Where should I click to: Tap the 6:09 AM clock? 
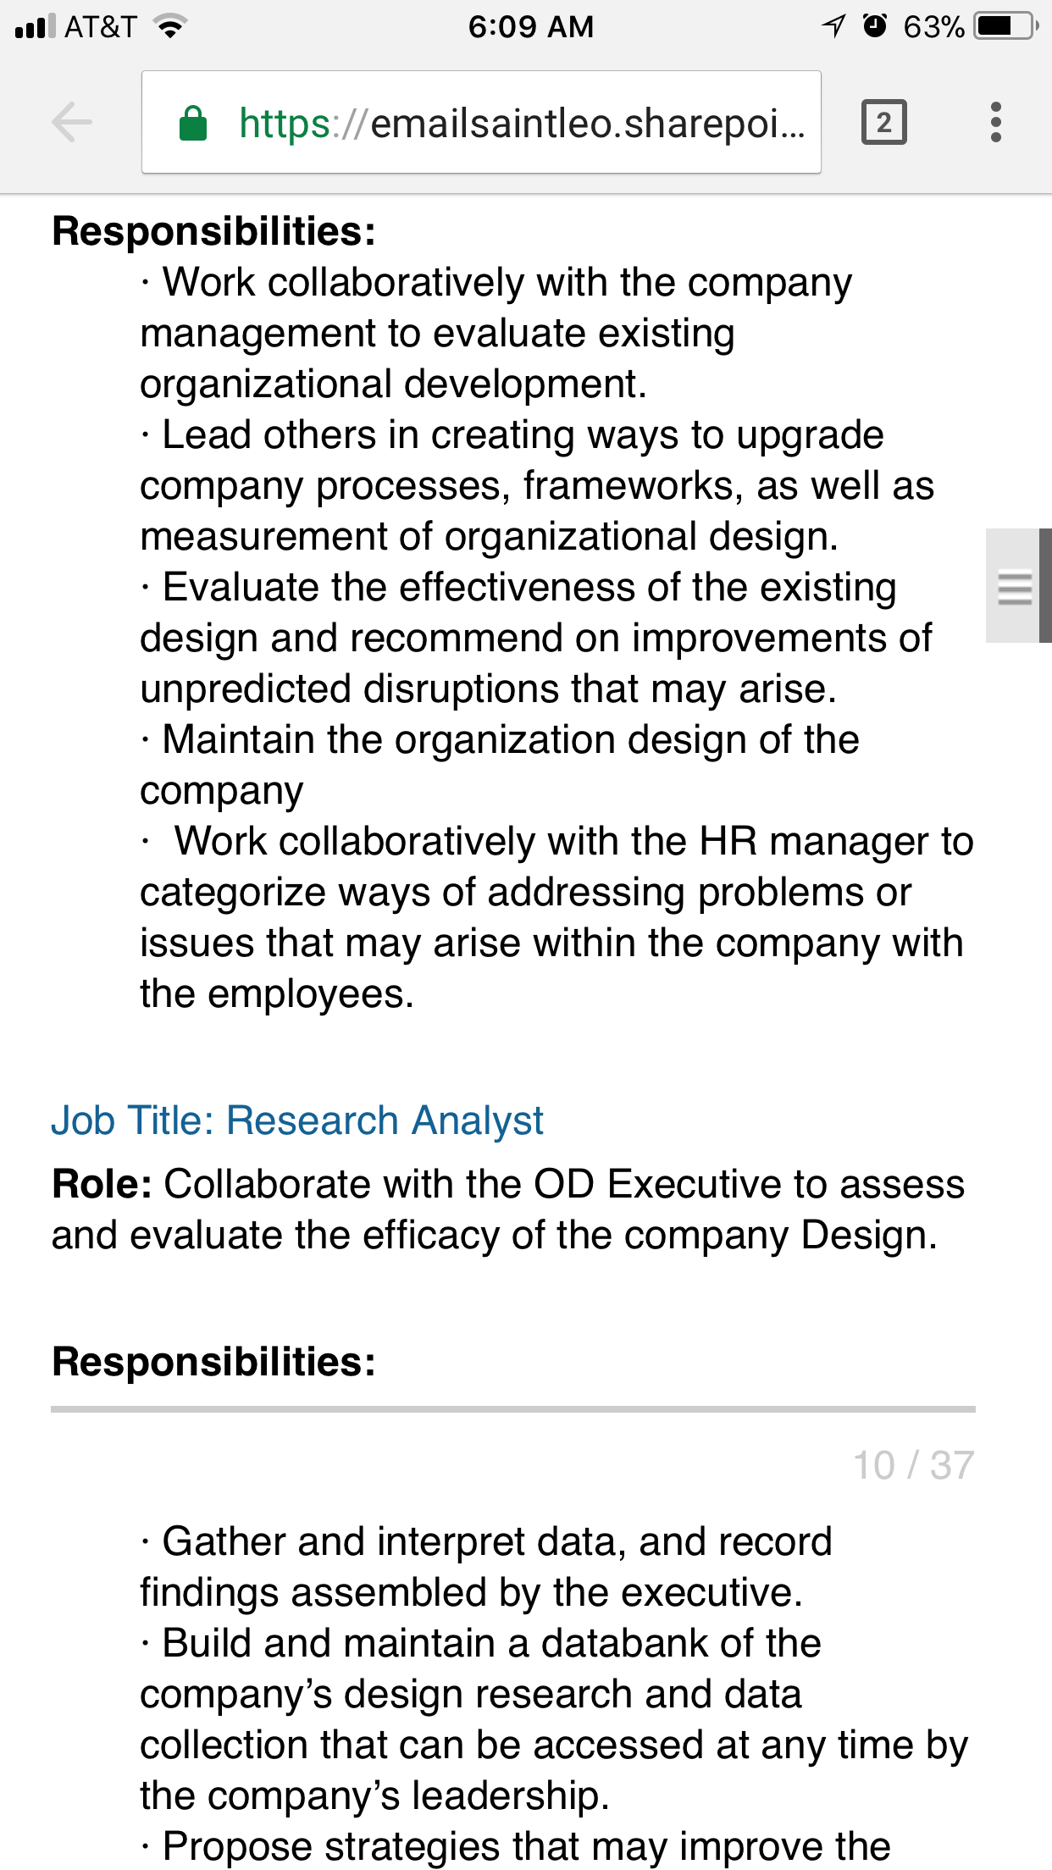[531, 26]
